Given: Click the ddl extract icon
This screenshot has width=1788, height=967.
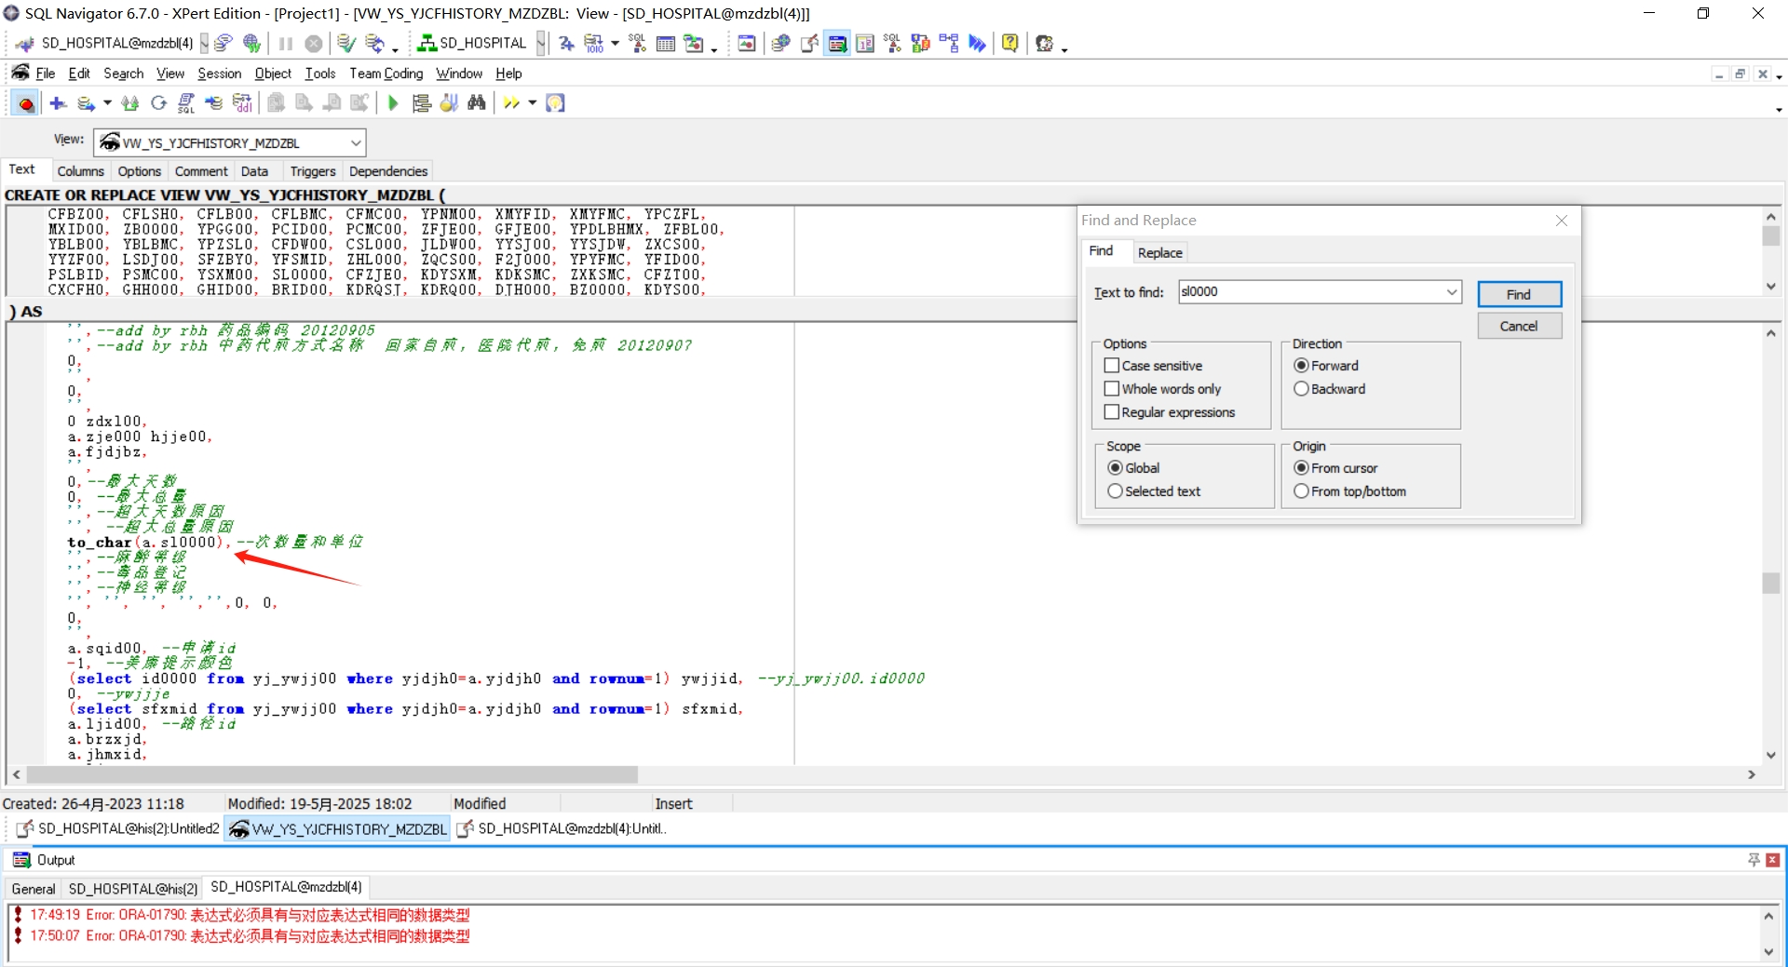Looking at the screenshot, I should (242, 103).
